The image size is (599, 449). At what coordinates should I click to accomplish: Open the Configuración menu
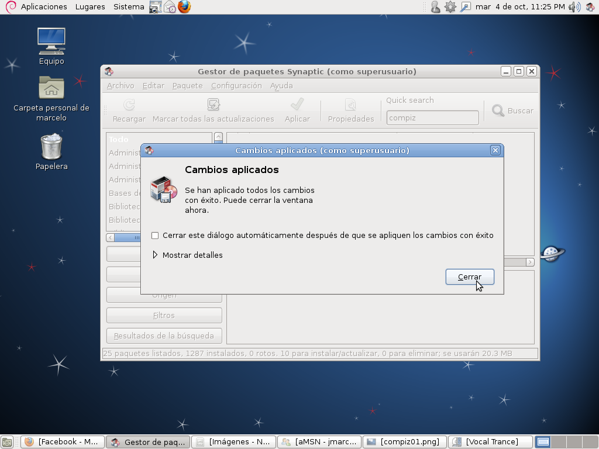click(x=236, y=85)
